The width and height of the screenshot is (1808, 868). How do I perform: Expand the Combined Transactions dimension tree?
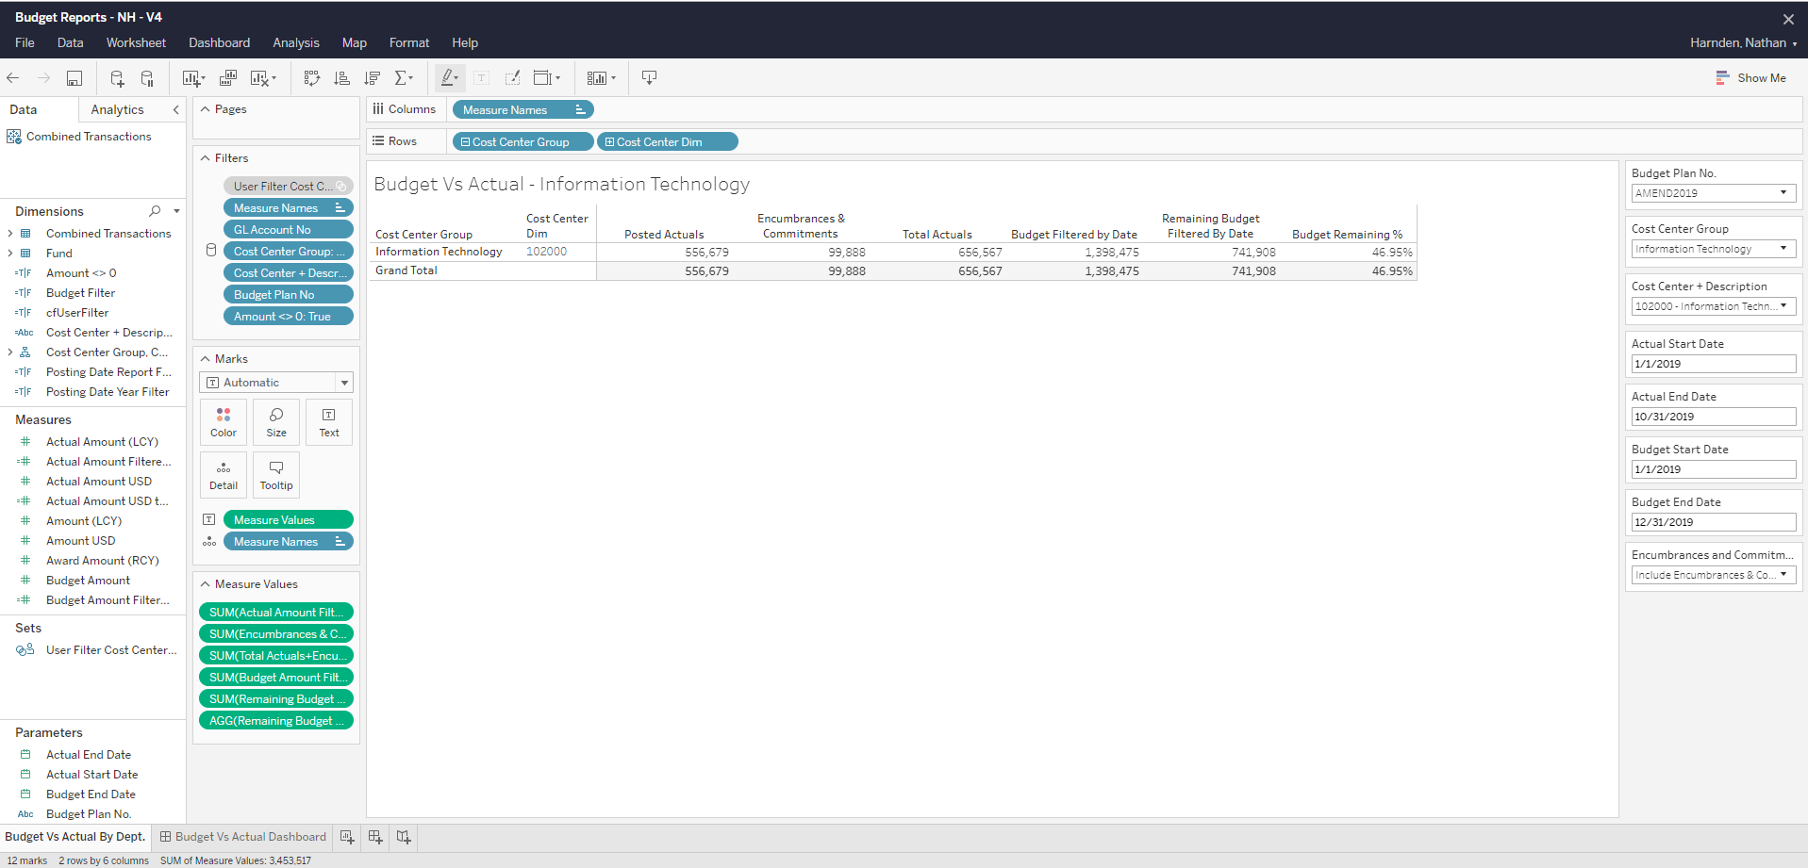(x=8, y=233)
